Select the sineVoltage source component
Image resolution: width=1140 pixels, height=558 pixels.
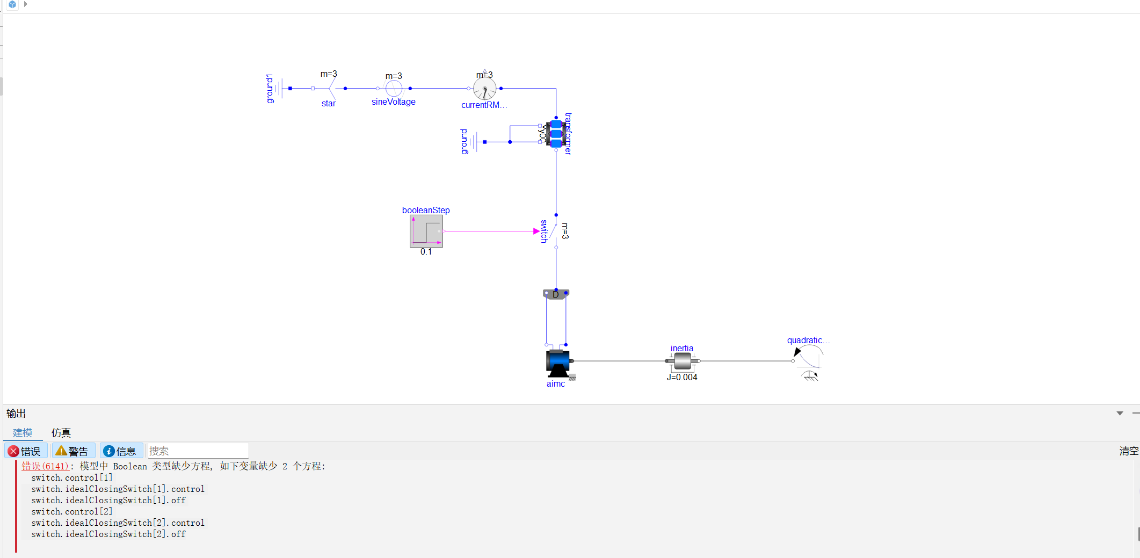pos(394,89)
